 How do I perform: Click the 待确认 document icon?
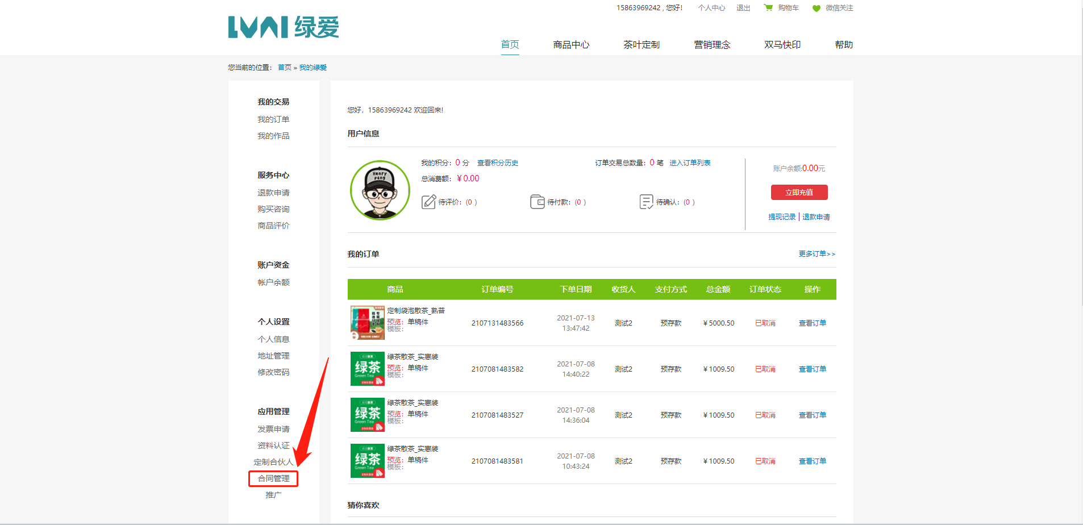coord(646,202)
